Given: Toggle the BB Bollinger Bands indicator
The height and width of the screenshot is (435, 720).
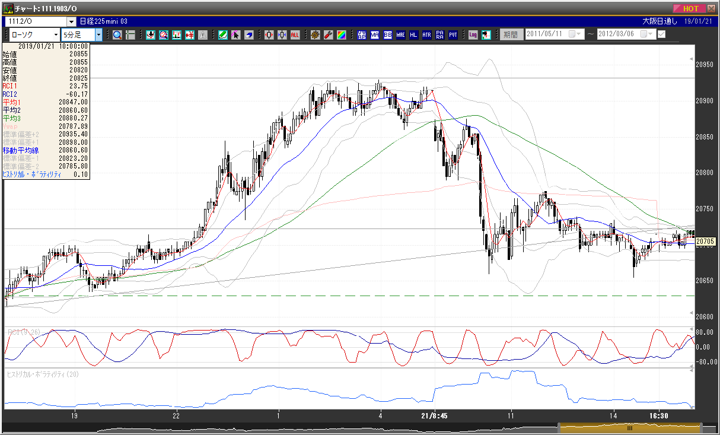Looking at the screenshot, I should 388,34.
